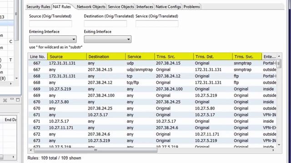Sort by the Destination column header
Image resolution: width=291 pixels, height=163 pixels.
[106, 57]
